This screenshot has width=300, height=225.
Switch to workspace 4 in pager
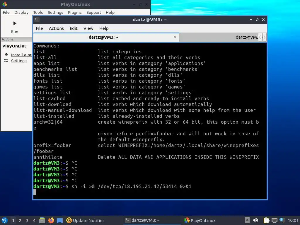(34, 221)
